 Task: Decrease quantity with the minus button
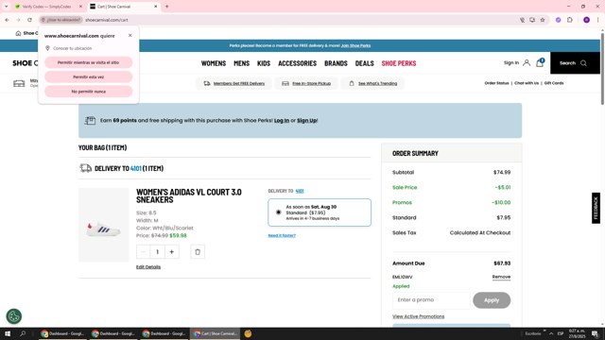[143, 252]
